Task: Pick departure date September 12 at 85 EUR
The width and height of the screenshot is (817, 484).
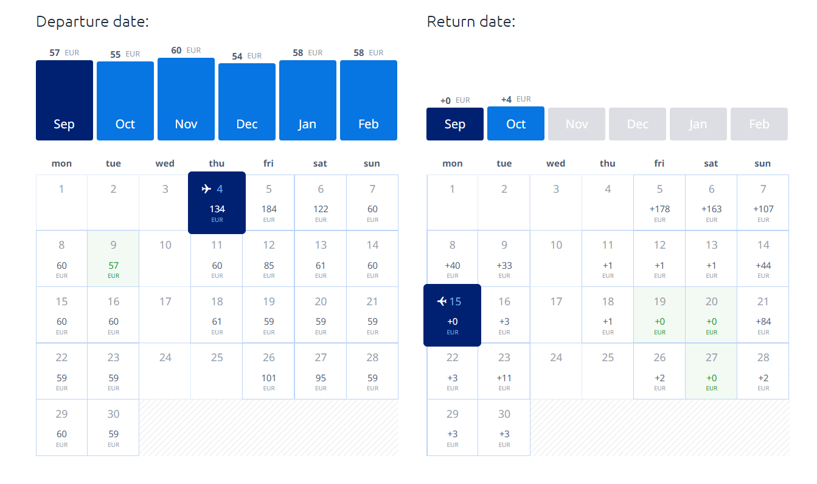Action: pos(269,258)
